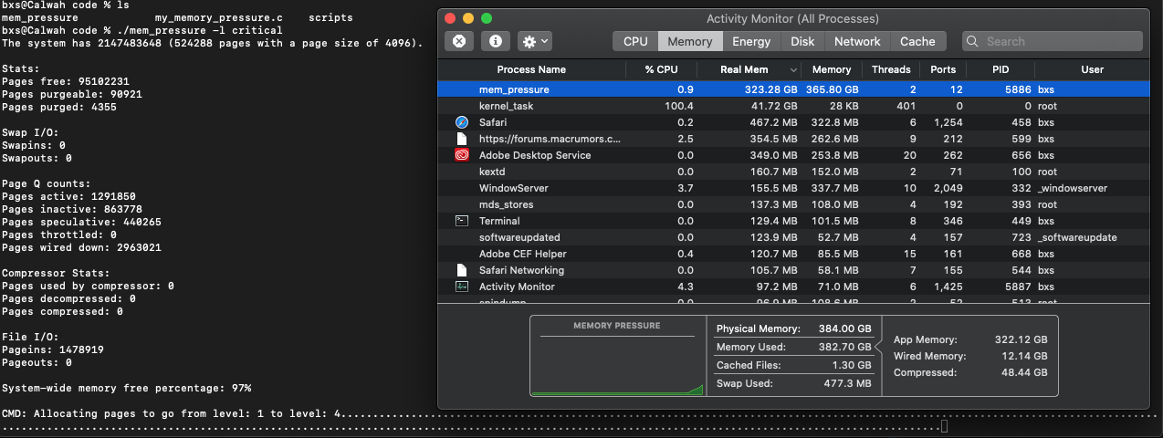
Task: Click the stop process toolbar icon
Action: pos(459,41)
